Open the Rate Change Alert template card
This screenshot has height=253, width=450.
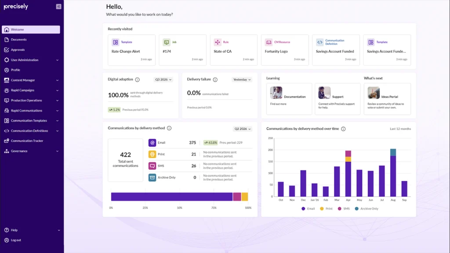[132, 50]
